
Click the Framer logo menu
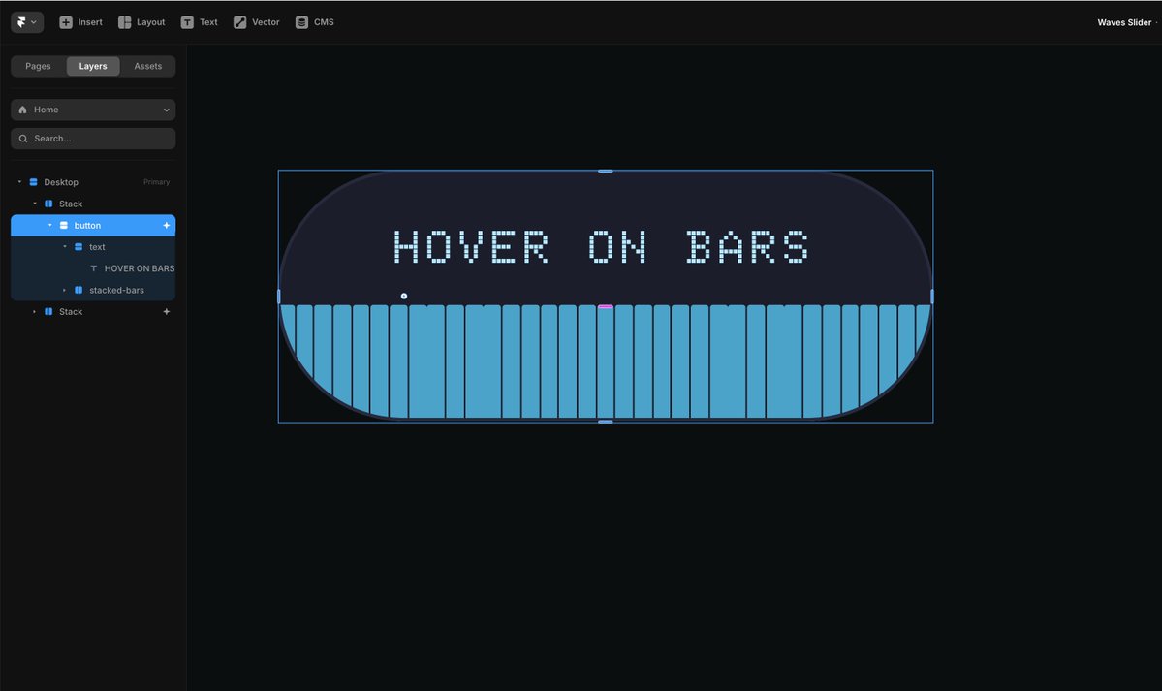click(x=26, y=21)
